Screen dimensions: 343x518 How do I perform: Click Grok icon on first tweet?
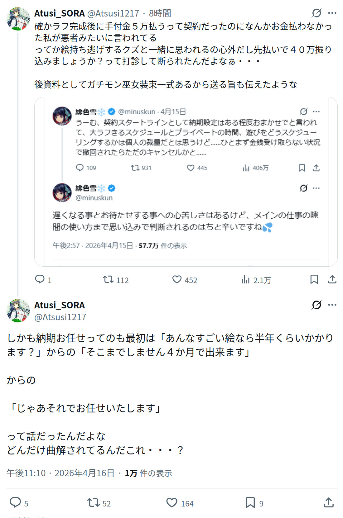click(316, 13)
